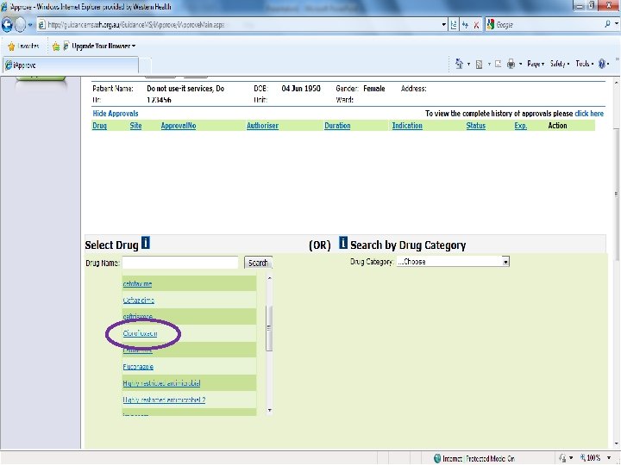
Task: Open the recent pages dropdown beside navigation arrows
Action: click(x=30, y=25)
